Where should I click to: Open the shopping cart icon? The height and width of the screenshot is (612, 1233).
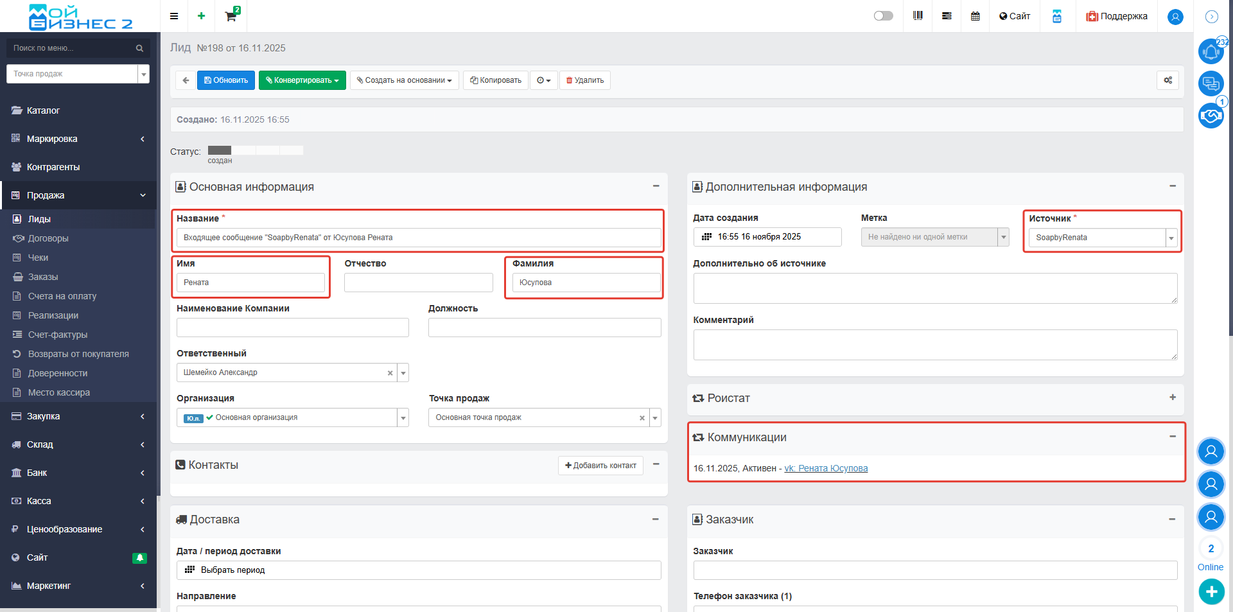(231, 16)
